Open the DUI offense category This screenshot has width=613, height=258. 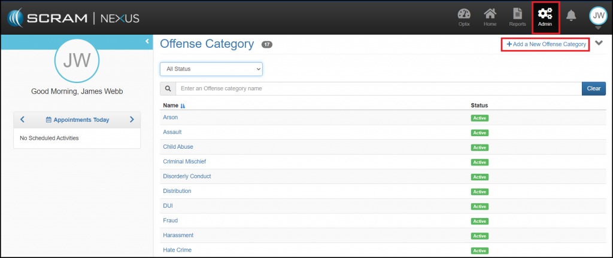point(168,205)
